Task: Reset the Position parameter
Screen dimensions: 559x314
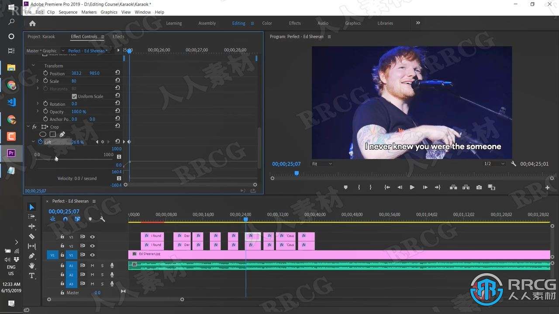Action: click(117, 73)
